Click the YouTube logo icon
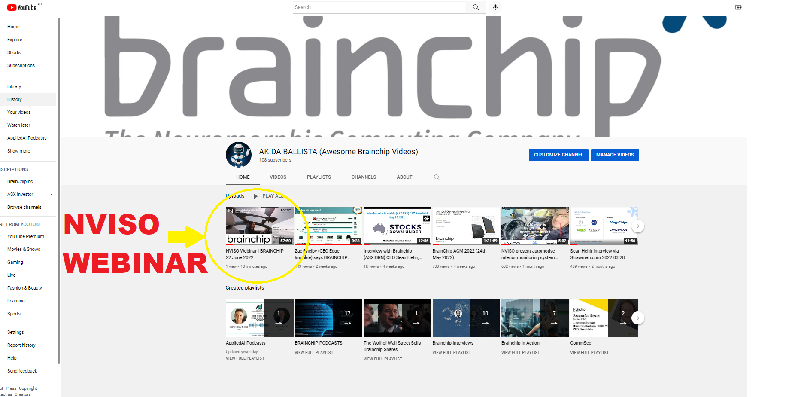 12,8
